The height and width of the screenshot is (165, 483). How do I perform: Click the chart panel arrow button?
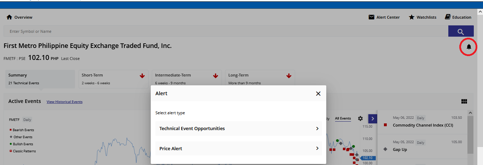[373, 119]
